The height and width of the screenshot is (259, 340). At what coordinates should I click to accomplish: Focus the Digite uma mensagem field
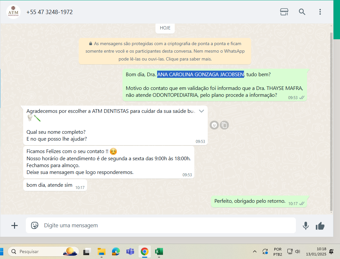click(x=161, y=225)
